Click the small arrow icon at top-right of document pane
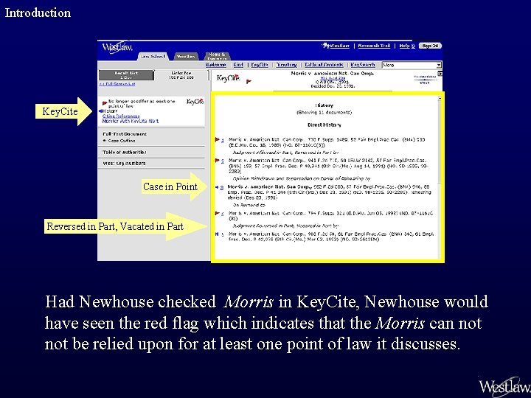531x398 pixels. click(x=440, y=74)
